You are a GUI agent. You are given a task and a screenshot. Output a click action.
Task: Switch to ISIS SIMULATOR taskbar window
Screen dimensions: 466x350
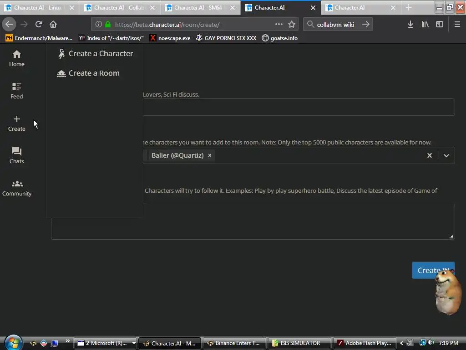[299, 343]
